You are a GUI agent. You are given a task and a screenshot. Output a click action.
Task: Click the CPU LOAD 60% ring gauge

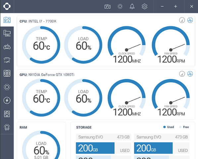(83, 45)
